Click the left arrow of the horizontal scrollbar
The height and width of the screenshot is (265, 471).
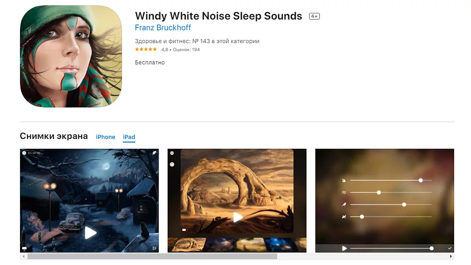pos(24,256)
